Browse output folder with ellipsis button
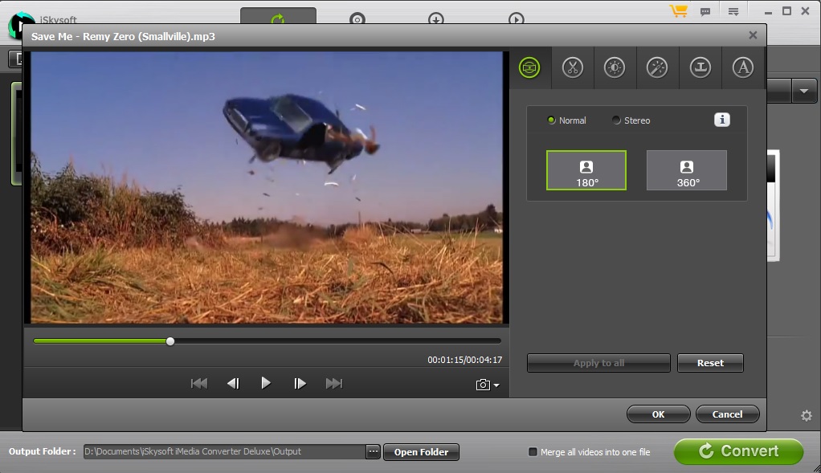The image size is (821, 473). (x=373, y=451)
